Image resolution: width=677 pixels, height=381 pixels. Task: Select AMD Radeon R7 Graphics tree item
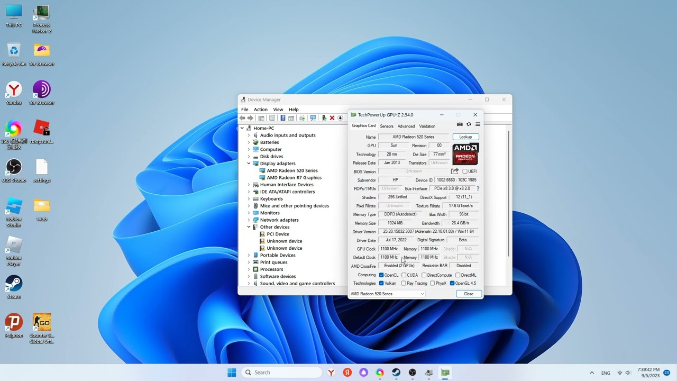(294, 178)
